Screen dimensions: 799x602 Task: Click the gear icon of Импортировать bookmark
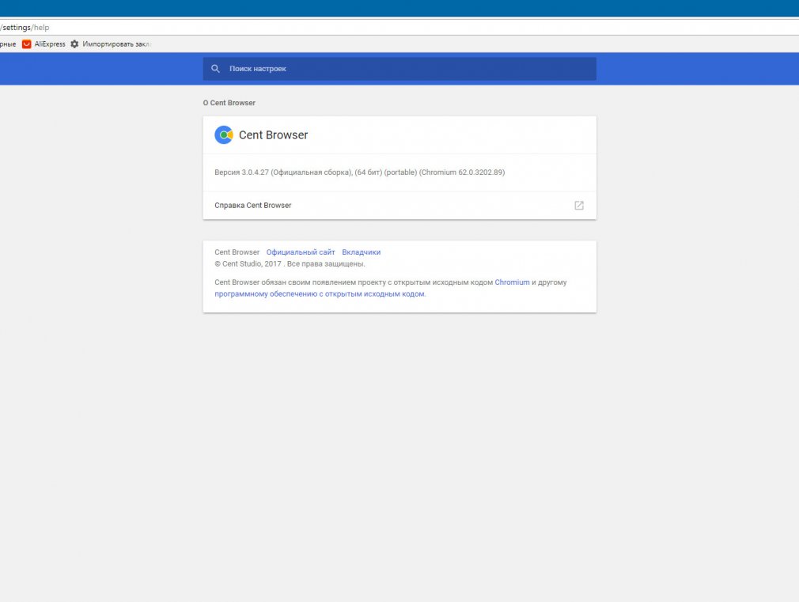pyautogui.click(x=75, y=44)
